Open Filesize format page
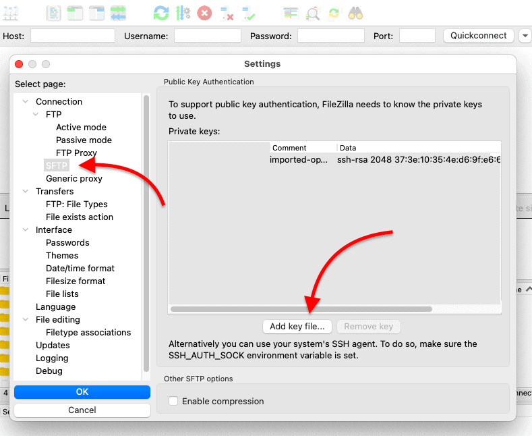The height and width of the screenshot is (436, 532). tap(76, 281)
